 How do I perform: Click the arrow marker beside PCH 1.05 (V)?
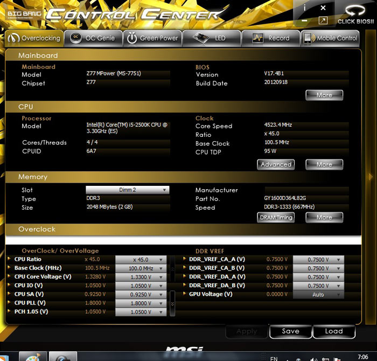point(9,311)
